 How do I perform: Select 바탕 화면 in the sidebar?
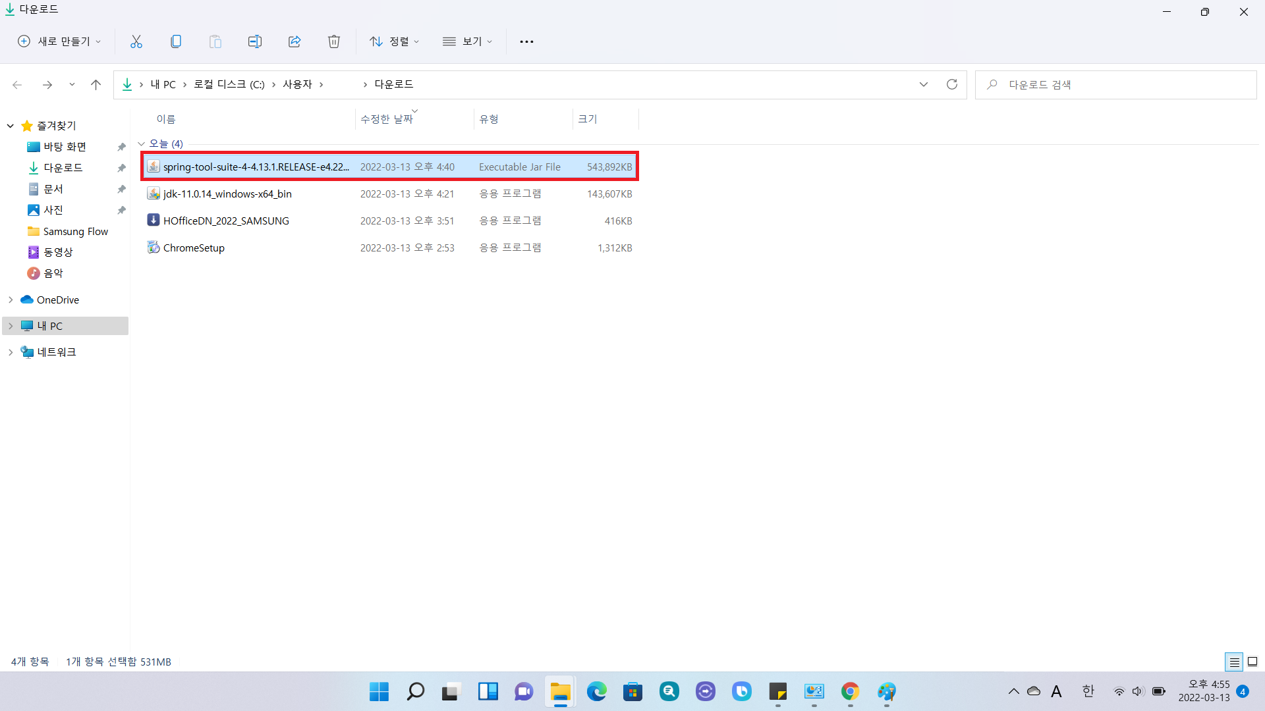click(x=65, y=147)
